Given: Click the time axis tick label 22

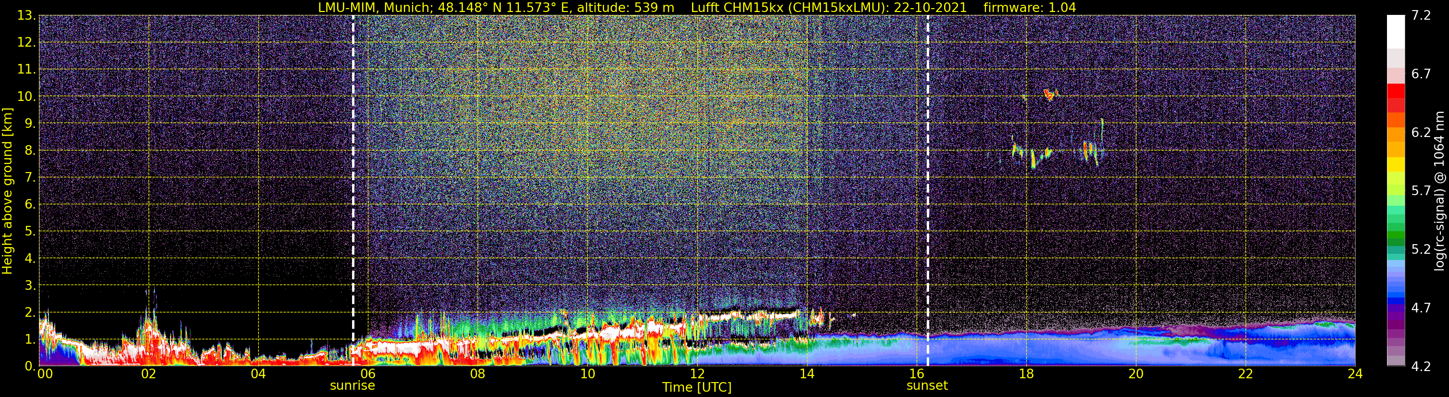Looking at the screenshot, I should [1246, 374].
